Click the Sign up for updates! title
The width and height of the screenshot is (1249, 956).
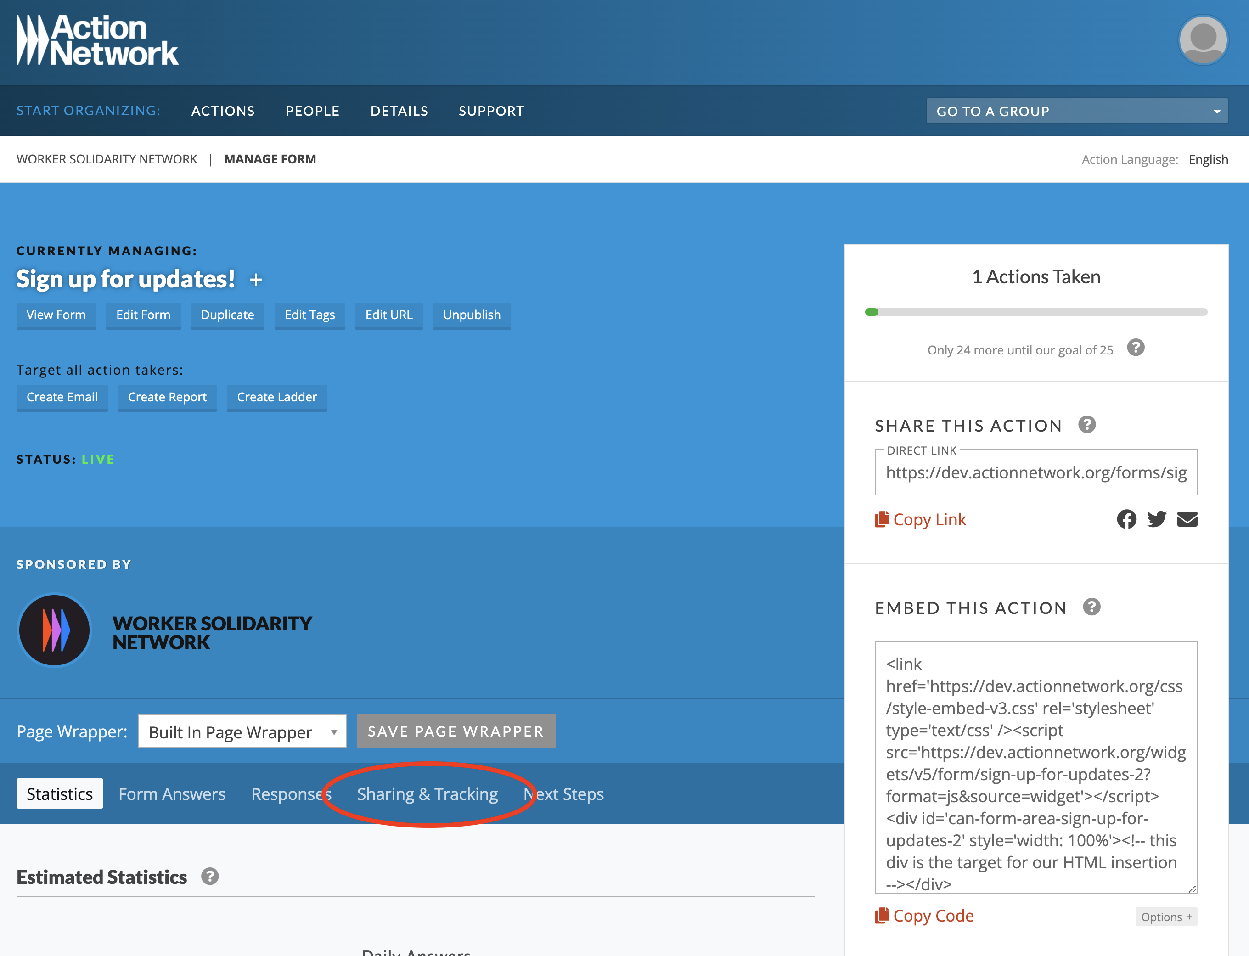click(x=125, y=279)
